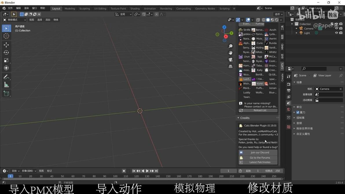The image size is (345, 194).
Task: Activate the 3D Cursor tool
Action: click(6, 36)
